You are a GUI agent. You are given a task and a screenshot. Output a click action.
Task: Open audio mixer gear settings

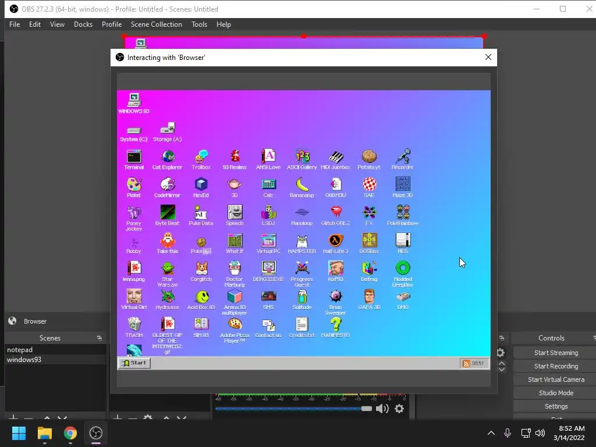[399, 409]
